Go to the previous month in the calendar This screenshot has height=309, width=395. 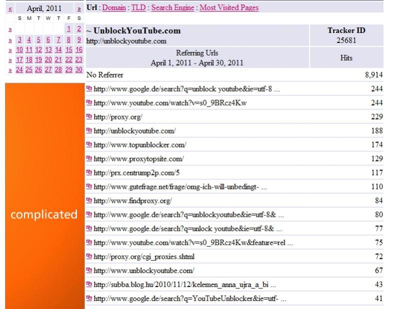(10, 9)
